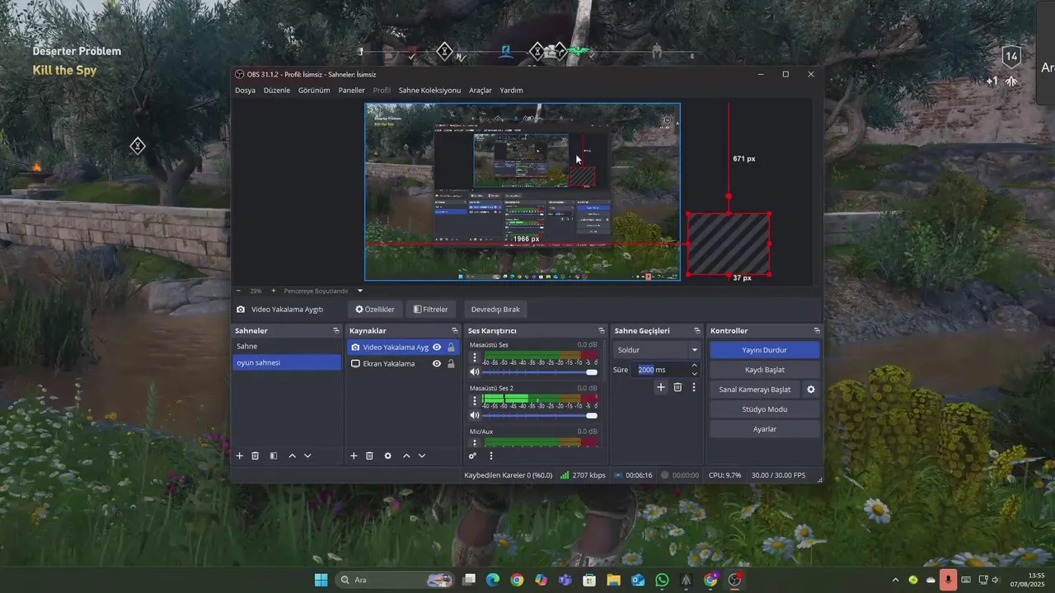Hide the Video Yakalama Aygıtı source
Viewport: 1055px width, 593px height.
[437, 348]
